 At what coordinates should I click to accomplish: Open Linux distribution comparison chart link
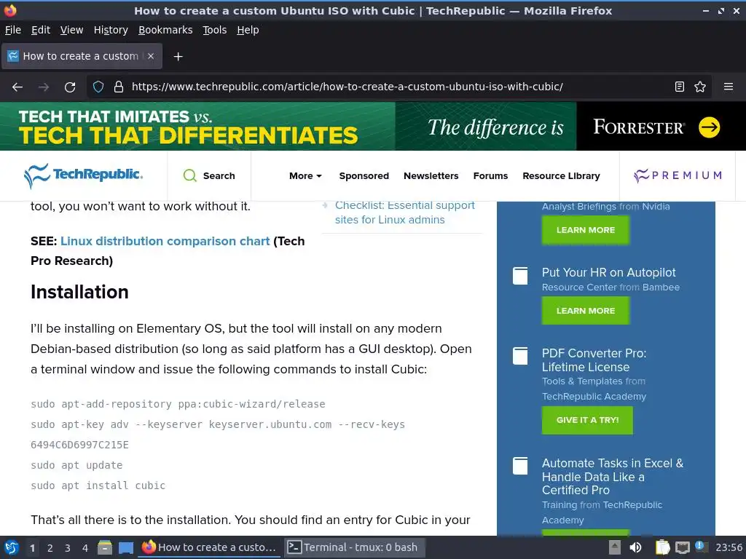(165, 241)
